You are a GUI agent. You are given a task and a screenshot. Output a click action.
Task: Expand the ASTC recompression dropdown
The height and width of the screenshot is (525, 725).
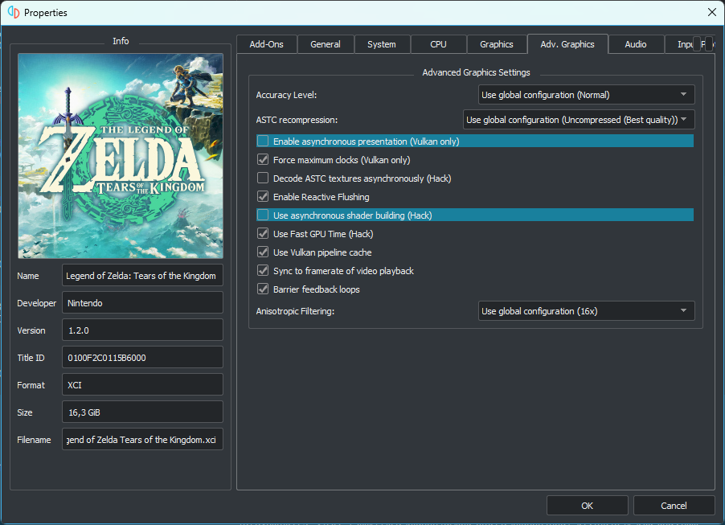pyautogui.click(x=579, y=120)
